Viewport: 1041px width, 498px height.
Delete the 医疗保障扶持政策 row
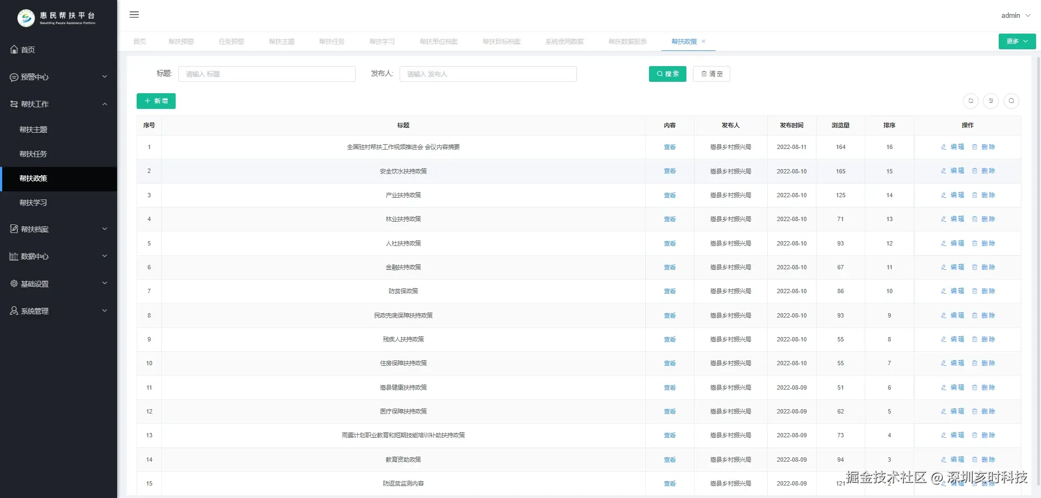[x=984, y=411]
